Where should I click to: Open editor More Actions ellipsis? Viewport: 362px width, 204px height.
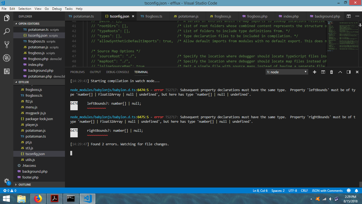[x=357, y=16]
